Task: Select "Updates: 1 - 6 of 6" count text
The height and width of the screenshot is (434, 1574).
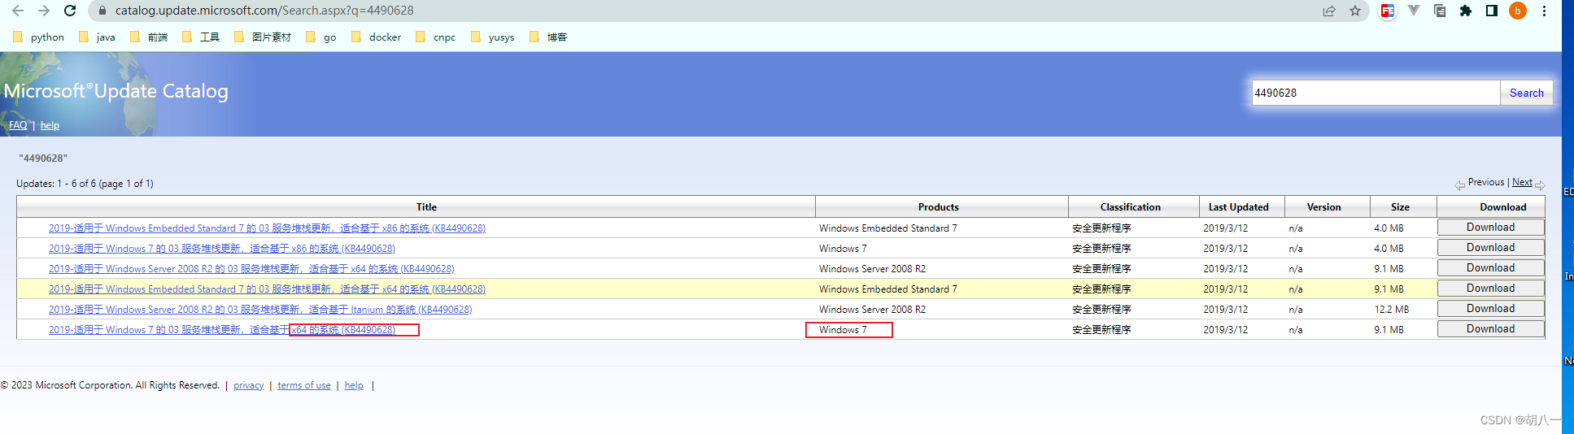Action: [56, 184]
